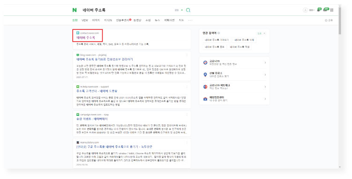Open the 네이버 주소록 contact.naver.com result

pyautogui.click(x=86, y=37)
